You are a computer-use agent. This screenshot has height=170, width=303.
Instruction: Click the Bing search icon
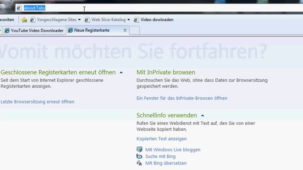pos(139,156)
